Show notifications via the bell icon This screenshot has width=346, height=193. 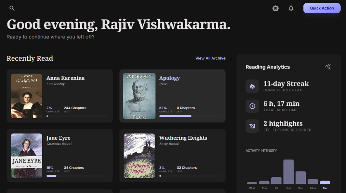pos(291,8)
